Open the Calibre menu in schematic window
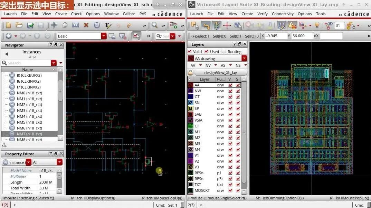The height and width of the screenshot is (208, 371). coord(129,14)
